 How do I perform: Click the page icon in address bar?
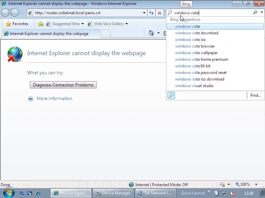30,13
